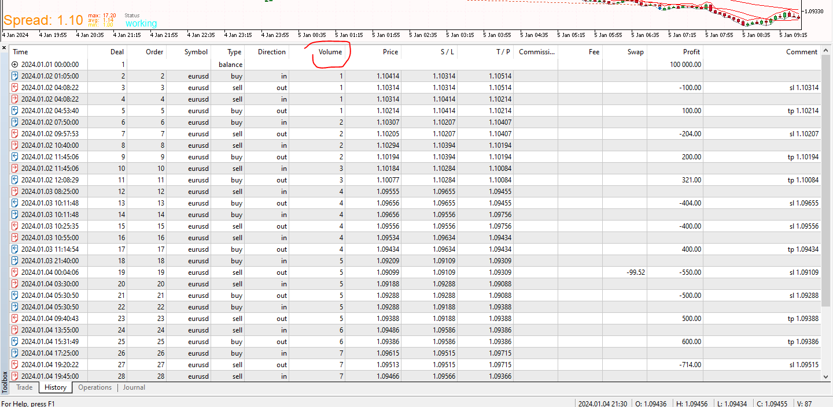
Task: Click the deal icon at 2024.01.04 03:30:00
Action: [15, 284]
